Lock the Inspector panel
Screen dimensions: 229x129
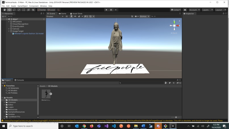[223, 13]
